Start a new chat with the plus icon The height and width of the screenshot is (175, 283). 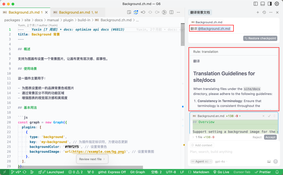(258, 12)
